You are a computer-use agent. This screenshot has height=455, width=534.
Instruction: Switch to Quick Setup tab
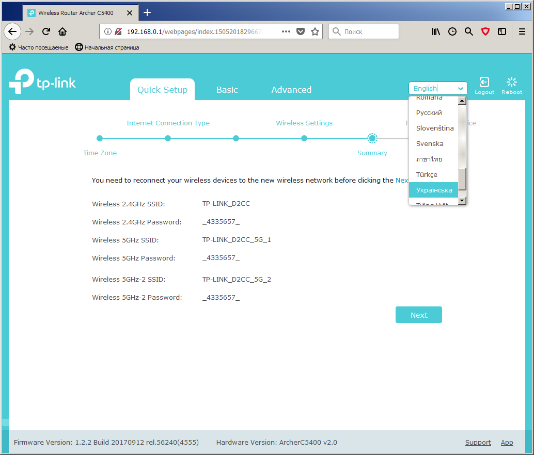coord(163,90)
